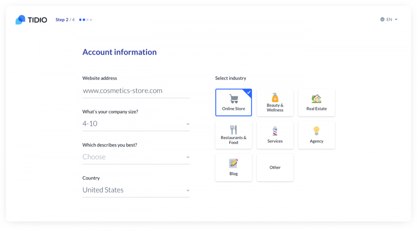The image size is (417, 231).
Task: Select the Online Store industry card
Action: 234,102
